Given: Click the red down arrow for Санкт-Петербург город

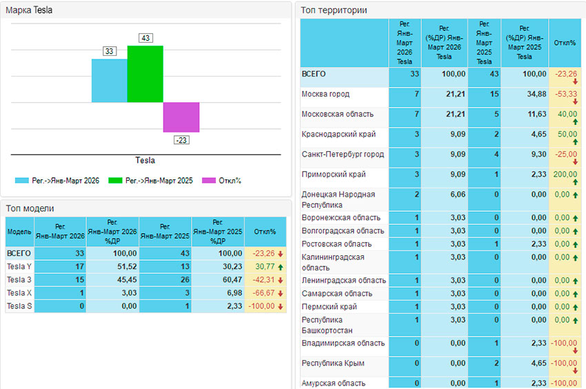Looking at the screenshot, I should pos(574,162).
